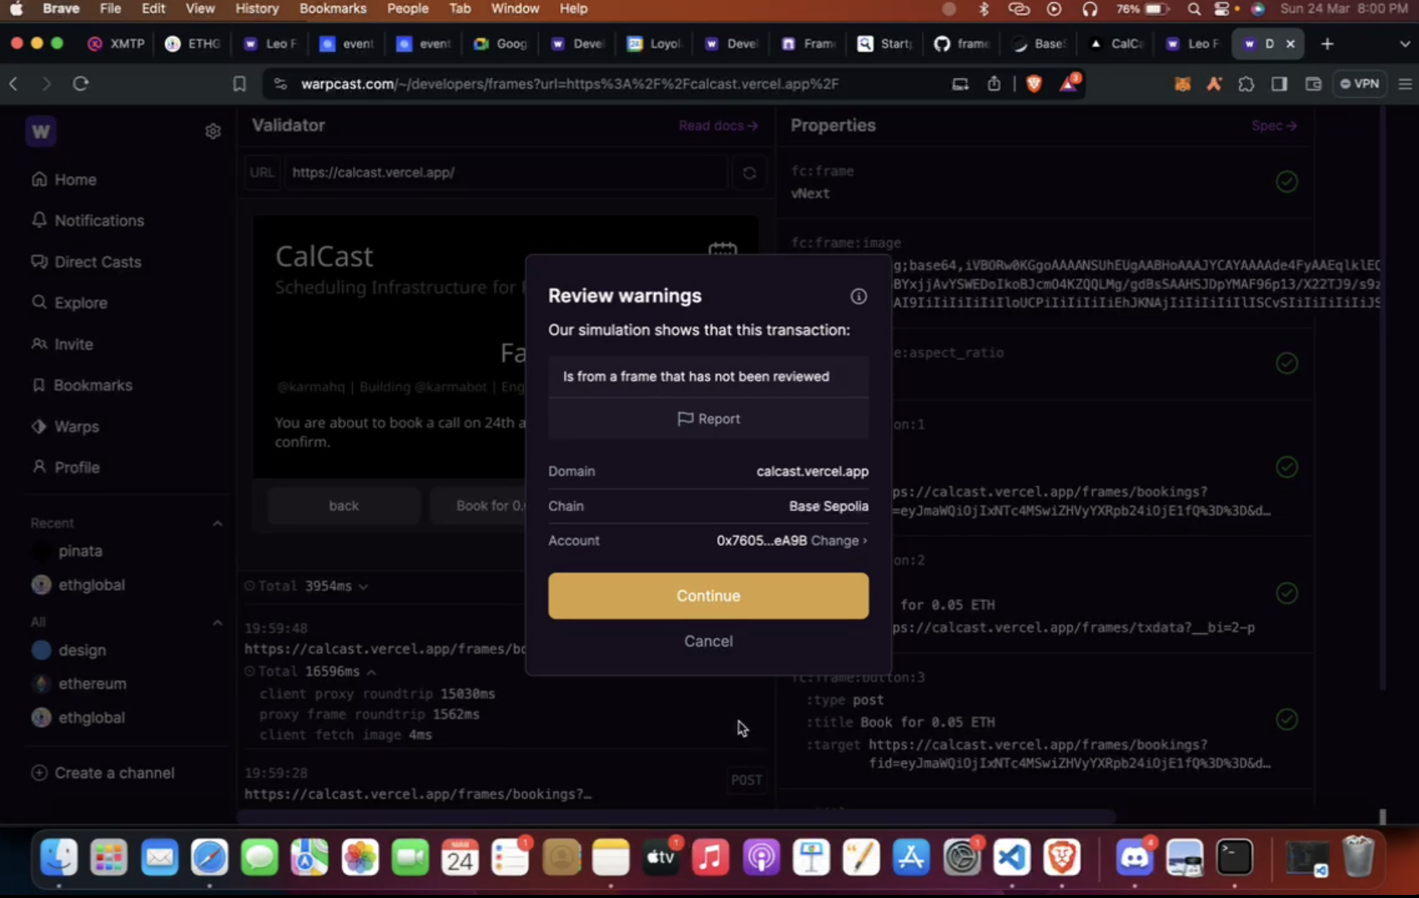This screenshot has height=898, width=1419.
Task: Open the extensions puzzle icon
Action: tap(1246, 84)
